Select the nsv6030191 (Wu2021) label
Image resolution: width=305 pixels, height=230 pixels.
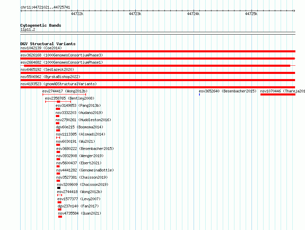pyautogui.click(x=75, y=141)
